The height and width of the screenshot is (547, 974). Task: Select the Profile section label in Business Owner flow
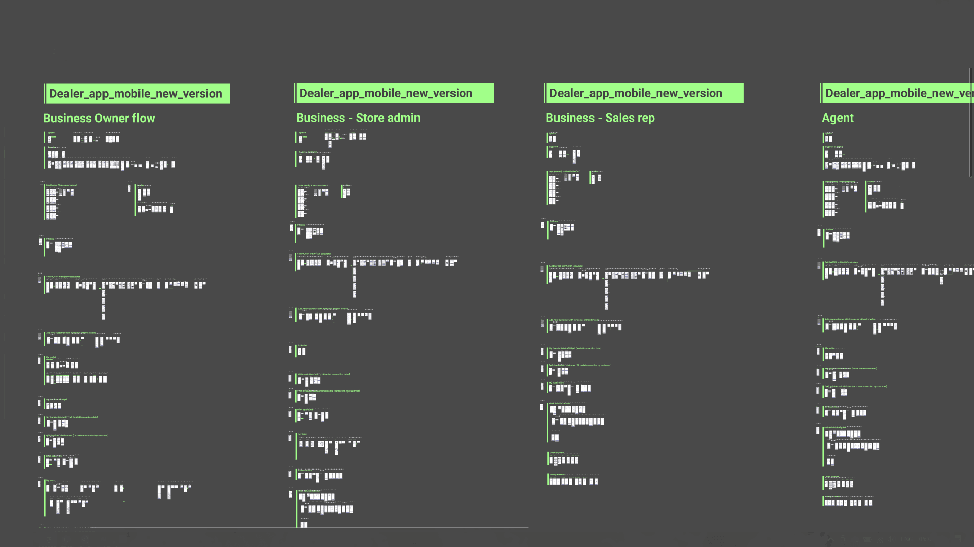coord(141,185)
